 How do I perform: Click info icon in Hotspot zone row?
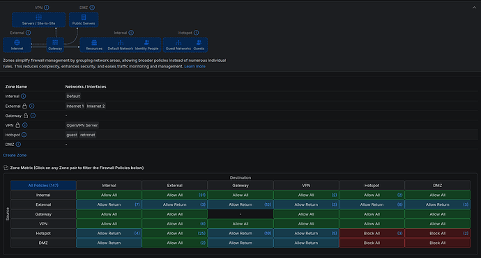(24, 135)
